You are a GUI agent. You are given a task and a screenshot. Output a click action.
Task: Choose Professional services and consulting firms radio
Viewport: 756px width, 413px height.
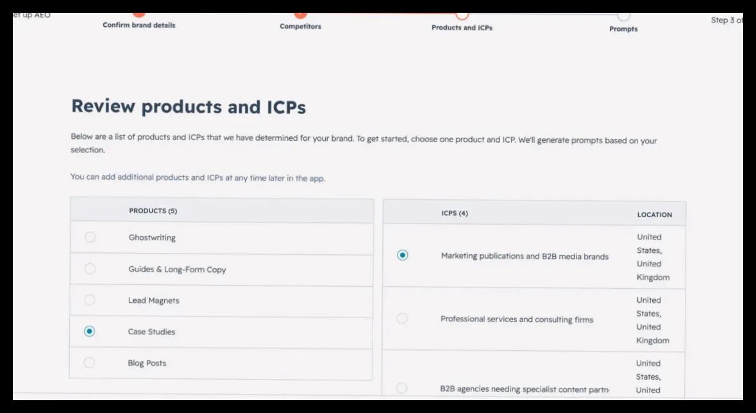coord(402,318)
